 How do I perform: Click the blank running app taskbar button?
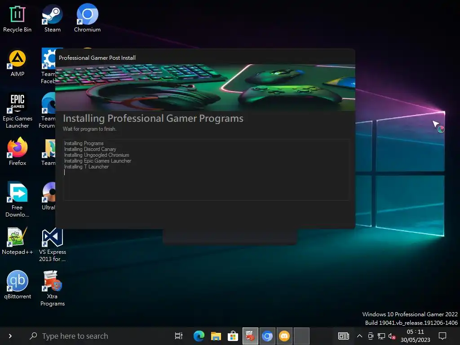[x=301, y=336]
